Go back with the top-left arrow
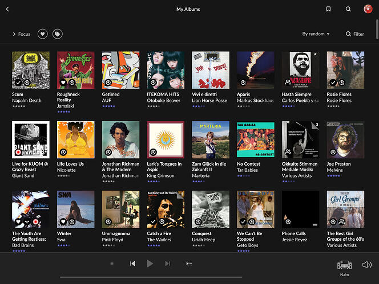Screen dimensions: 379x284 pos(7,9)
